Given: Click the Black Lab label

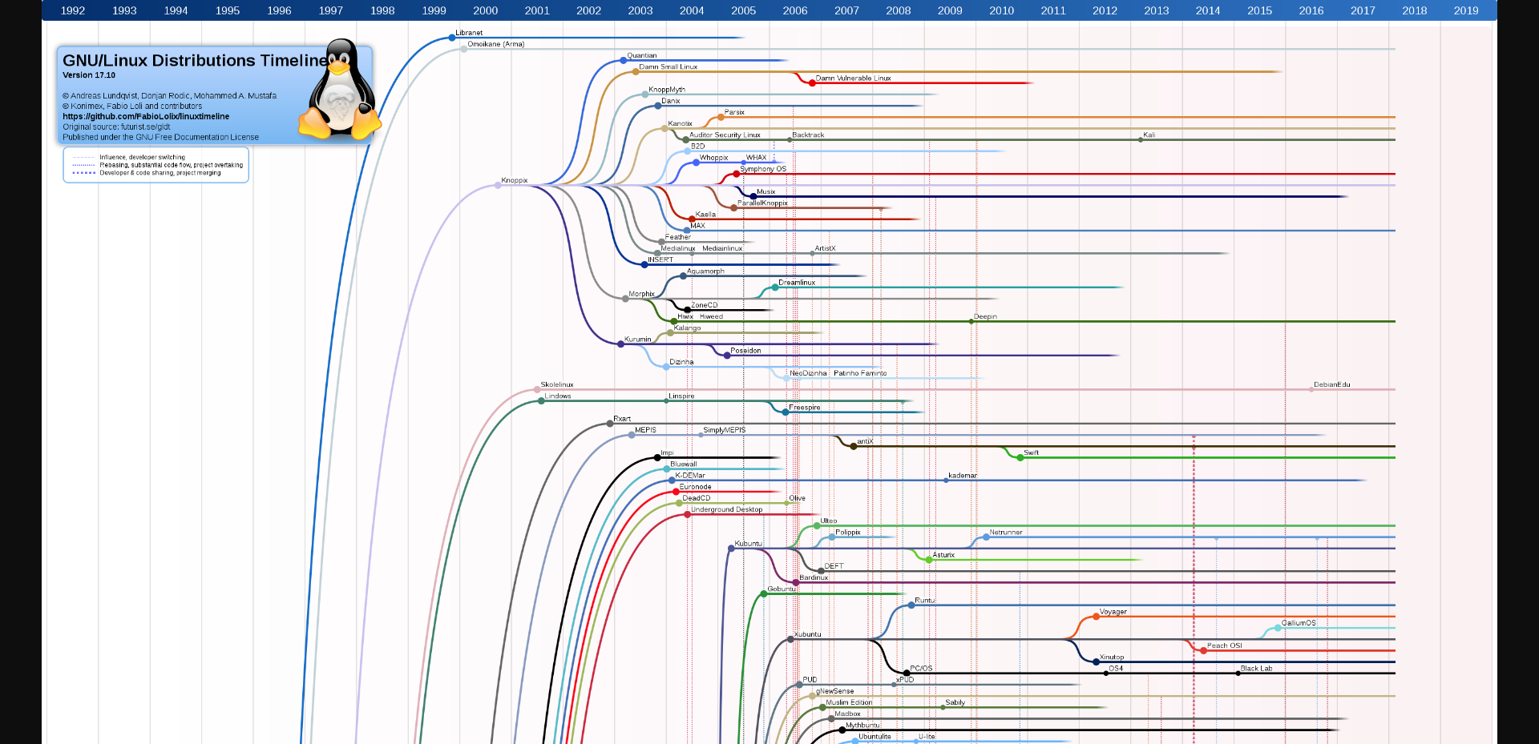Looking at the screenshot, I should click(1257, 668).
